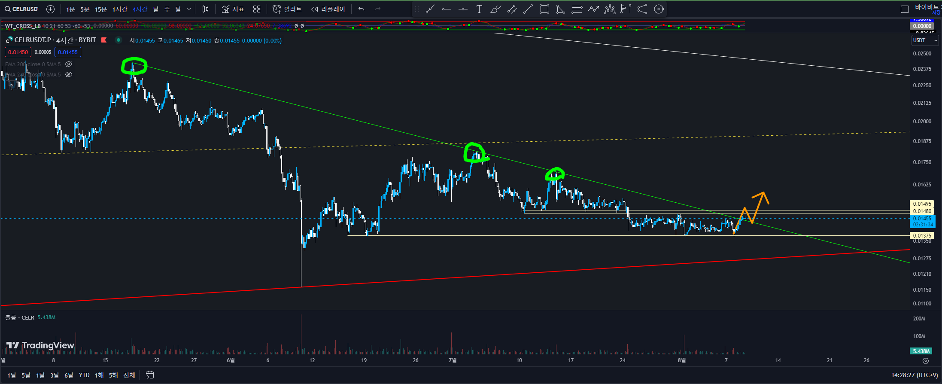Select the brush drawing tool

pos(495,9)
